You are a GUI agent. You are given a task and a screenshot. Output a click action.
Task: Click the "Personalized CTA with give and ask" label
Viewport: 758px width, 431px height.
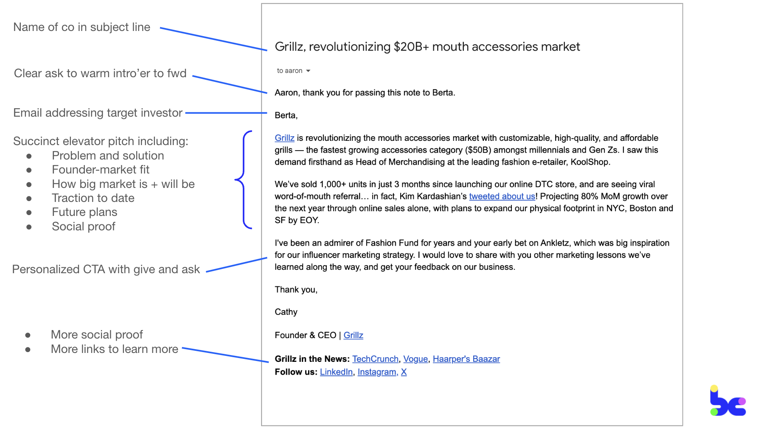click(106, 269)
